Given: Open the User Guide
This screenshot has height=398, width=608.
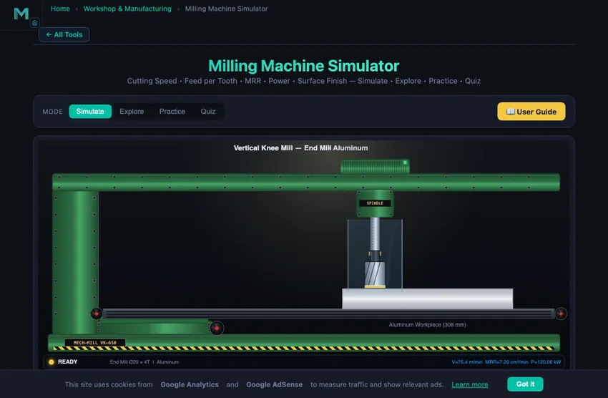Looking at the screenshot, I should [531, 112].
